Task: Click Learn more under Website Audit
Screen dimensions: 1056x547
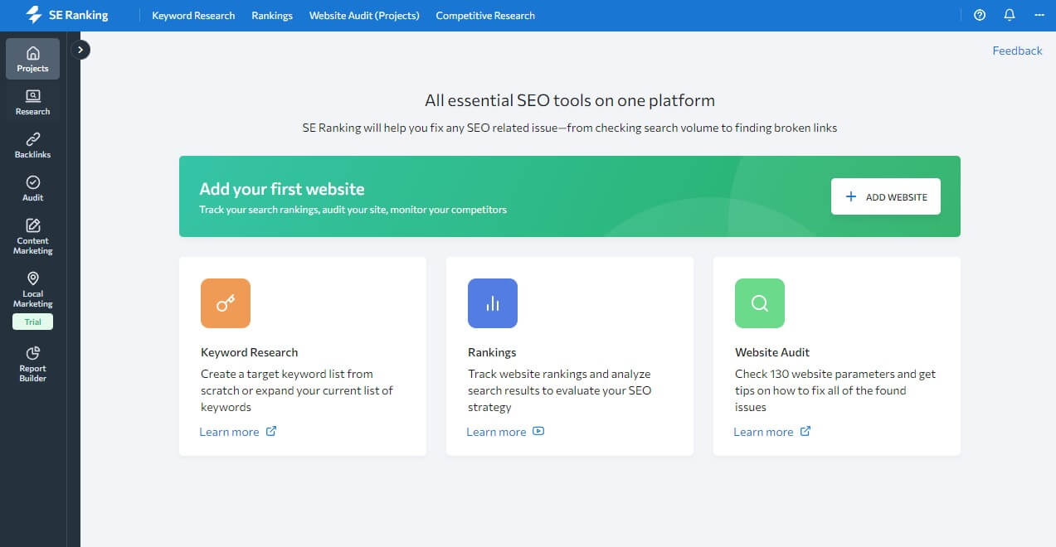Action: click(x=765, y=431)
